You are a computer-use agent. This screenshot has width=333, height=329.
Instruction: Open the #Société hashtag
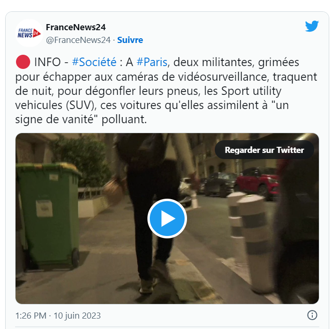(94, 62)
